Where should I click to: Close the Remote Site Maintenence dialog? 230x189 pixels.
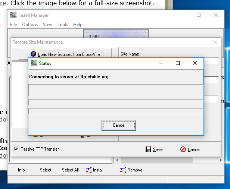[x=215, y=42]
